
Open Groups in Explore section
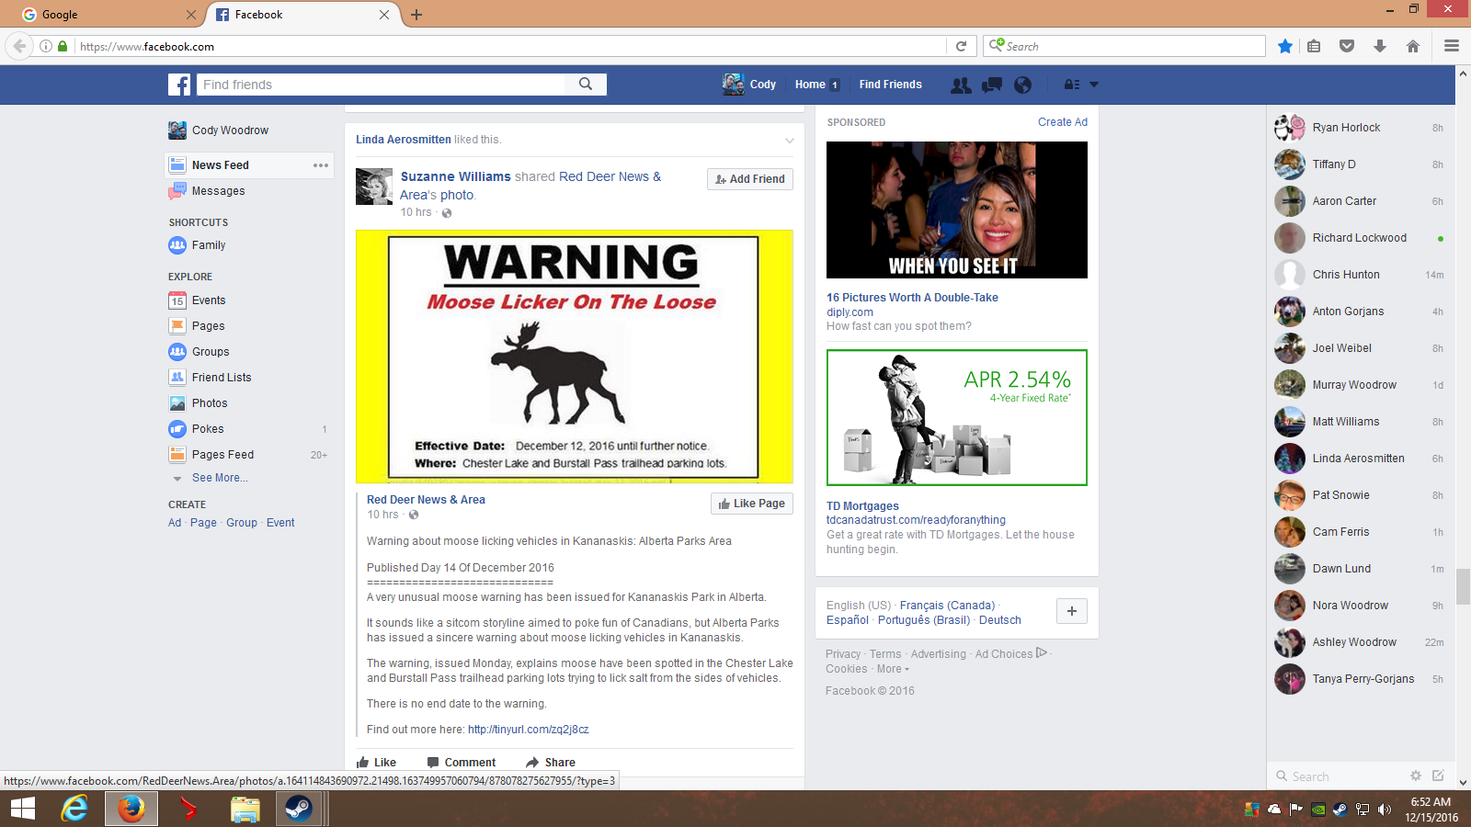point(211,352)
